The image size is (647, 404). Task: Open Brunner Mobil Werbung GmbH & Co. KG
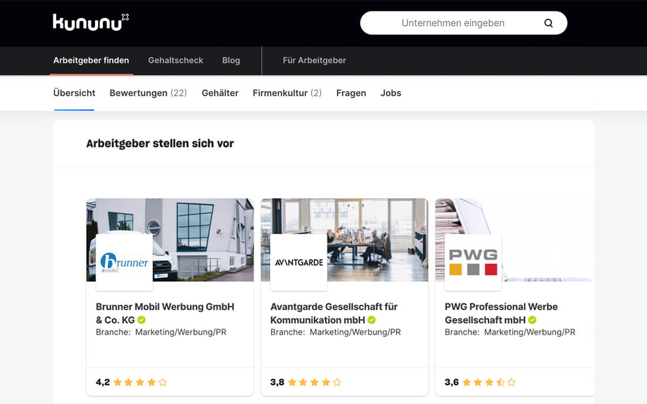click(165, 313)
